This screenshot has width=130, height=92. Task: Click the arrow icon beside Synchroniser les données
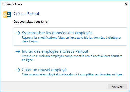pos(18,33)
